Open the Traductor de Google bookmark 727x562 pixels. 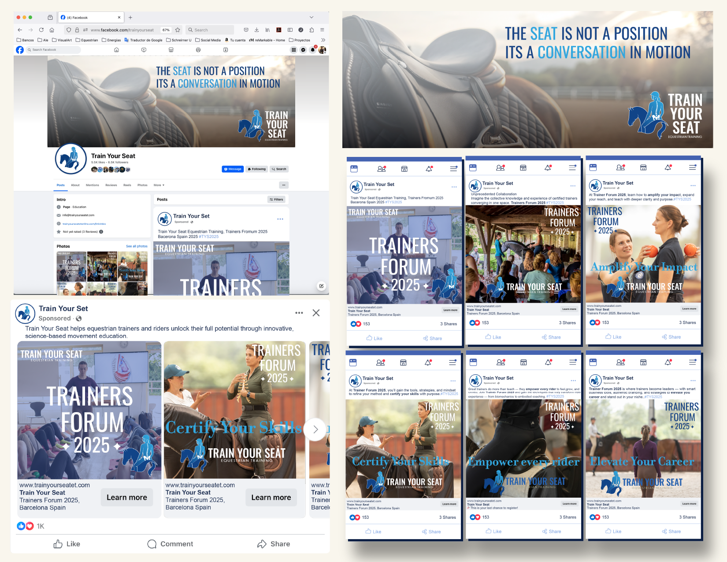[x=143, y=40]
